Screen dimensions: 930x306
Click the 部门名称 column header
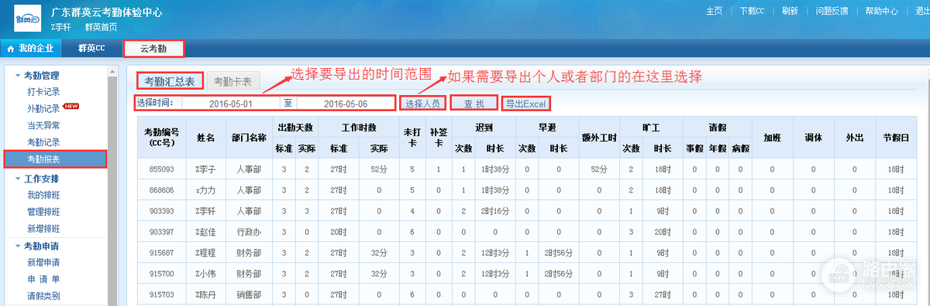pyautogui.click(x=250, y=137)
